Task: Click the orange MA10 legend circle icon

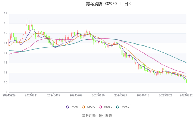Action: [83, 107]
